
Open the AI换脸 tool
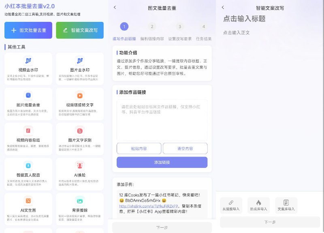[x=79, y=175]
